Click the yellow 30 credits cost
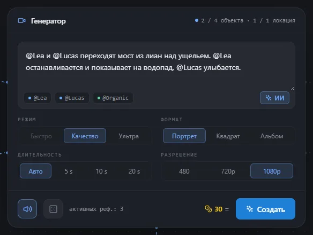 point(218,209)
